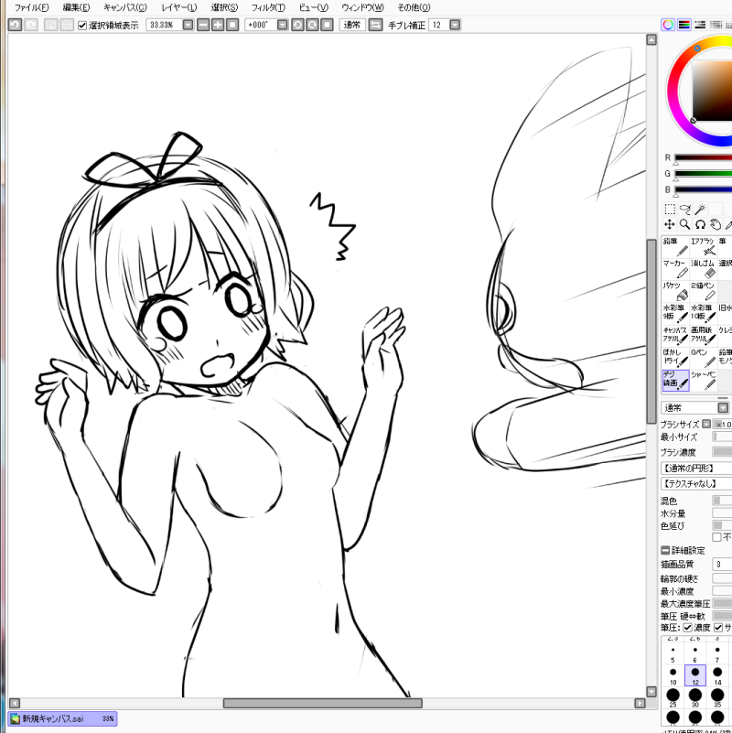Open the ウィンドウ(W) menu

(362, 7)
